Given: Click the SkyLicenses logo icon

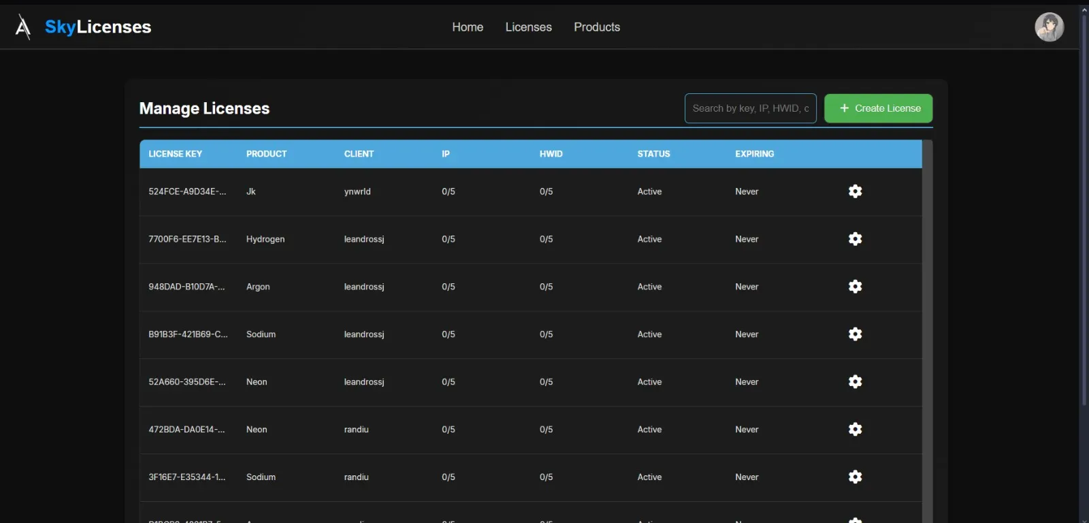Looking at the screenshot, I should (23, 27).
